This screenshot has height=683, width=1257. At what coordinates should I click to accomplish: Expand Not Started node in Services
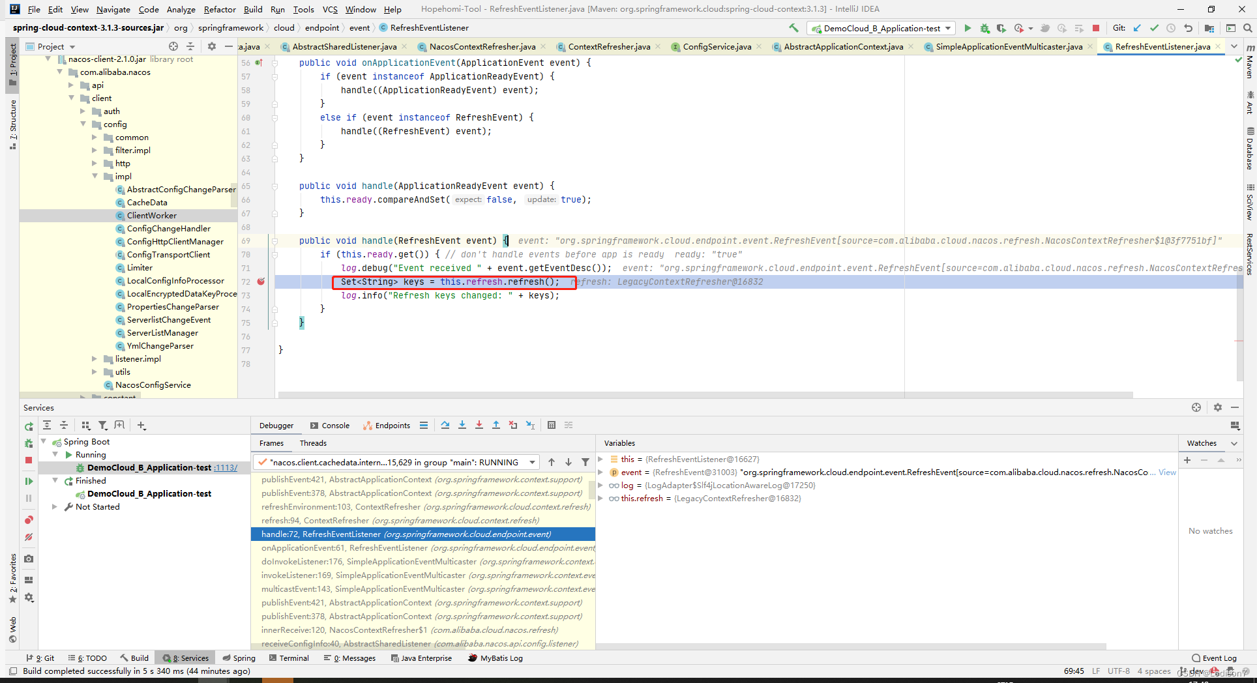point(55,507)
